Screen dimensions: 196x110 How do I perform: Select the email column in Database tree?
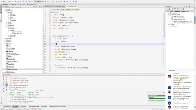(x=175, y=16)
